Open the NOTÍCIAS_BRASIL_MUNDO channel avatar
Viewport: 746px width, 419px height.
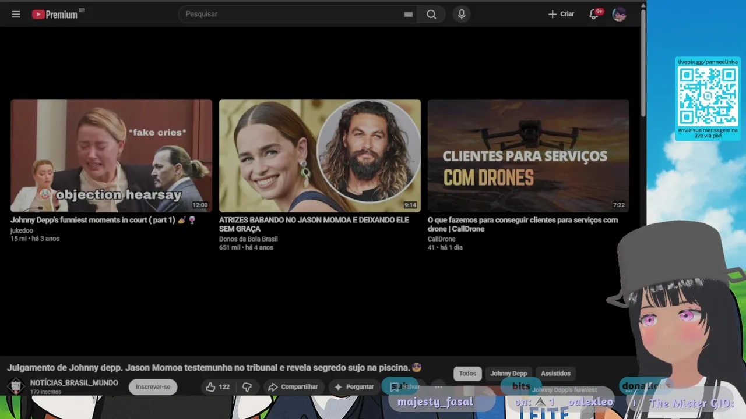click(x=16, y=386)
